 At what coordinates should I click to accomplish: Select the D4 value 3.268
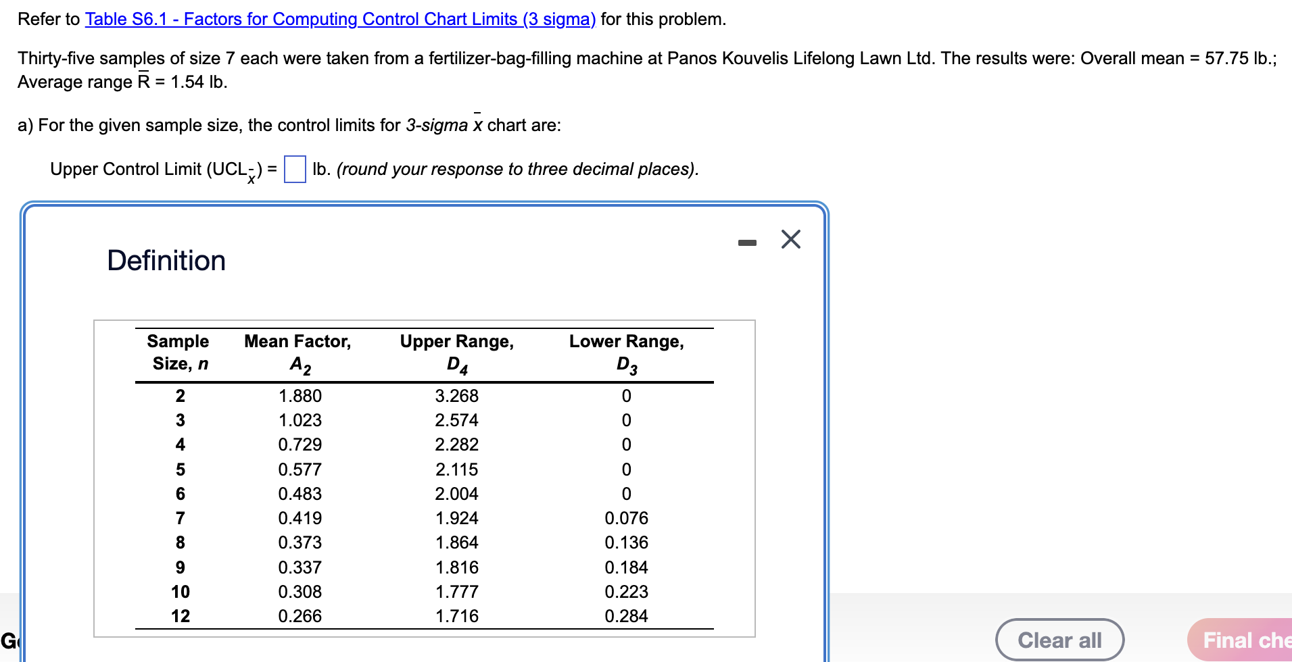457,396
